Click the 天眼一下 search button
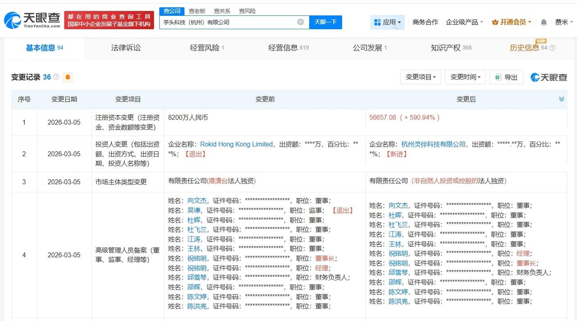This screenshot has height=321, width=577. (325, 22)
